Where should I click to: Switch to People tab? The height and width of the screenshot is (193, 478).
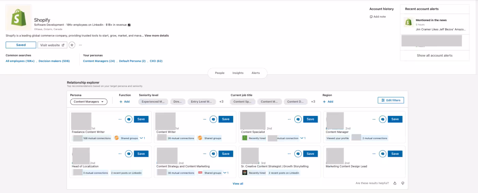point(220,73)
